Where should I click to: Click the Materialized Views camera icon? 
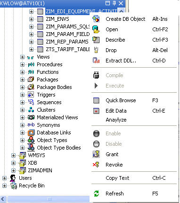click(31, 117)
